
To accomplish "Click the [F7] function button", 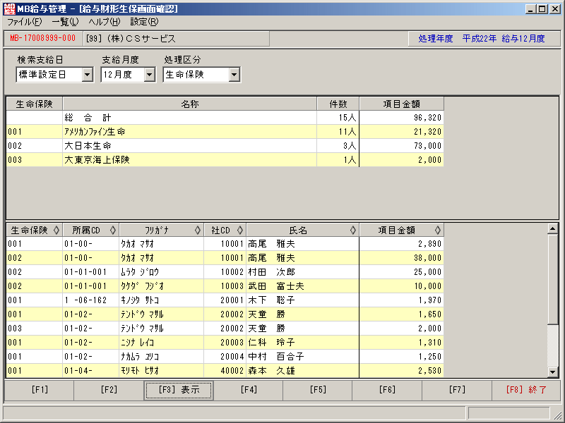I will tap(457, 391).
